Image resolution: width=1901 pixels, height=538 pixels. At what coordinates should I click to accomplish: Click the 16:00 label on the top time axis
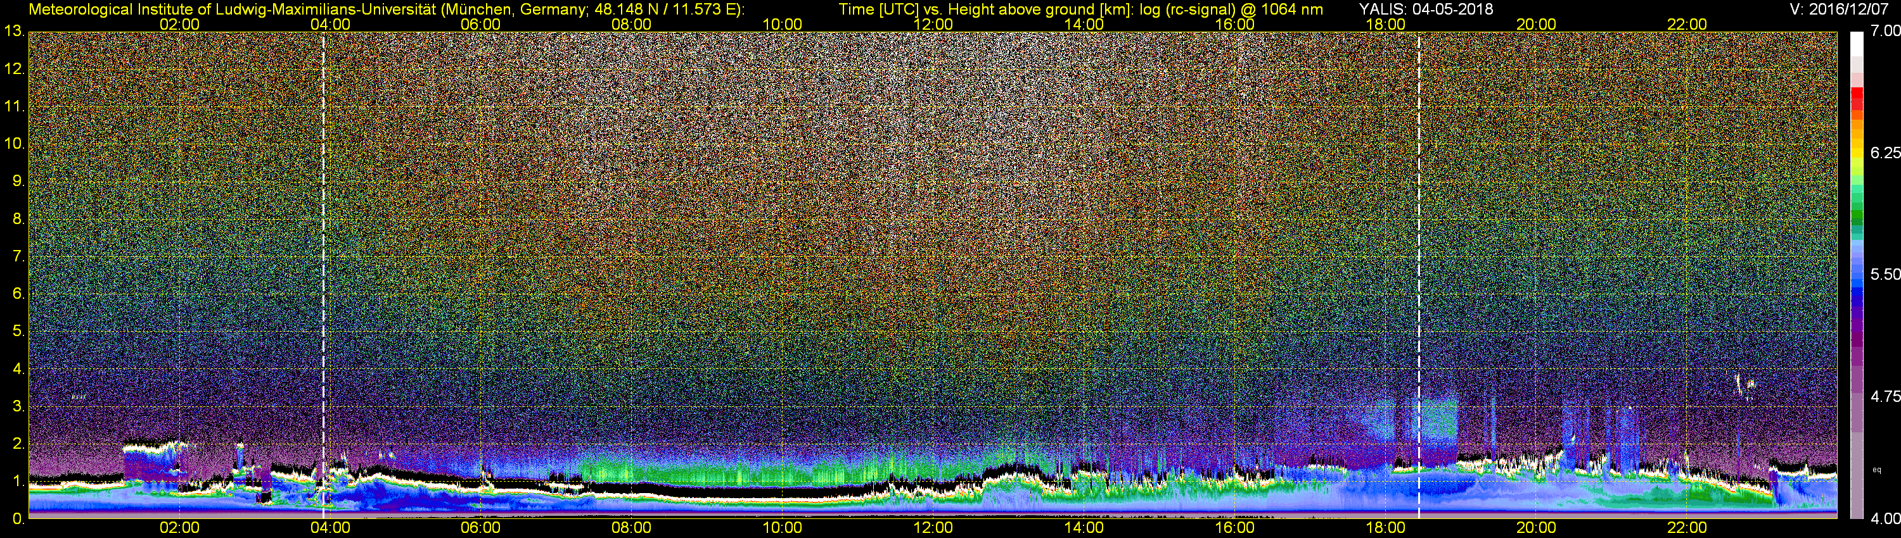1234,24
